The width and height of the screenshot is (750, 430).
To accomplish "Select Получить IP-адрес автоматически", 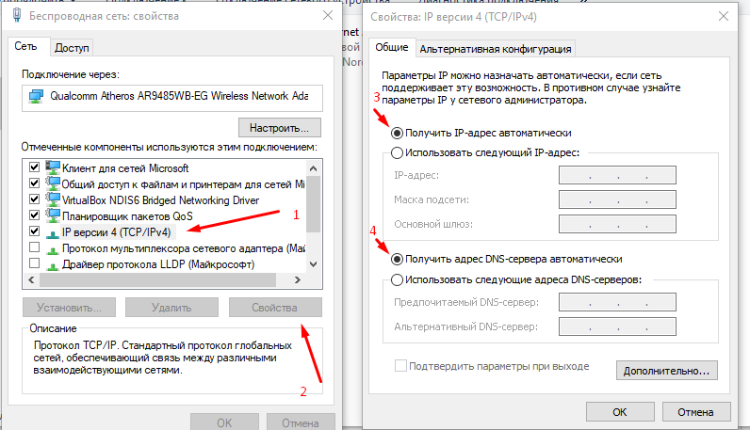I will click(397, 133).
